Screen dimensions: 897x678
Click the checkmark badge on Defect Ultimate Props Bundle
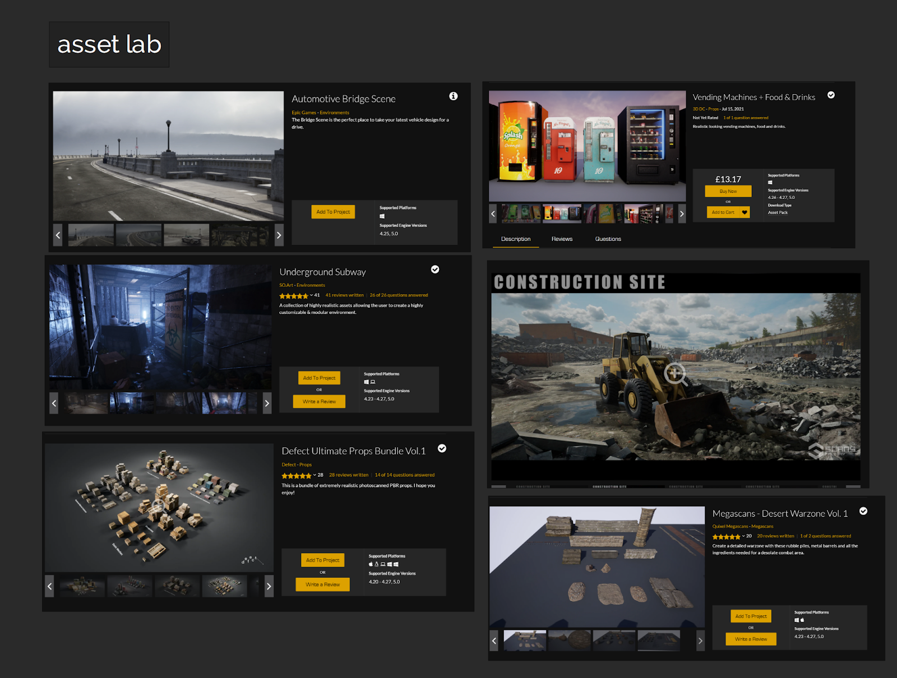click(442, 448)
